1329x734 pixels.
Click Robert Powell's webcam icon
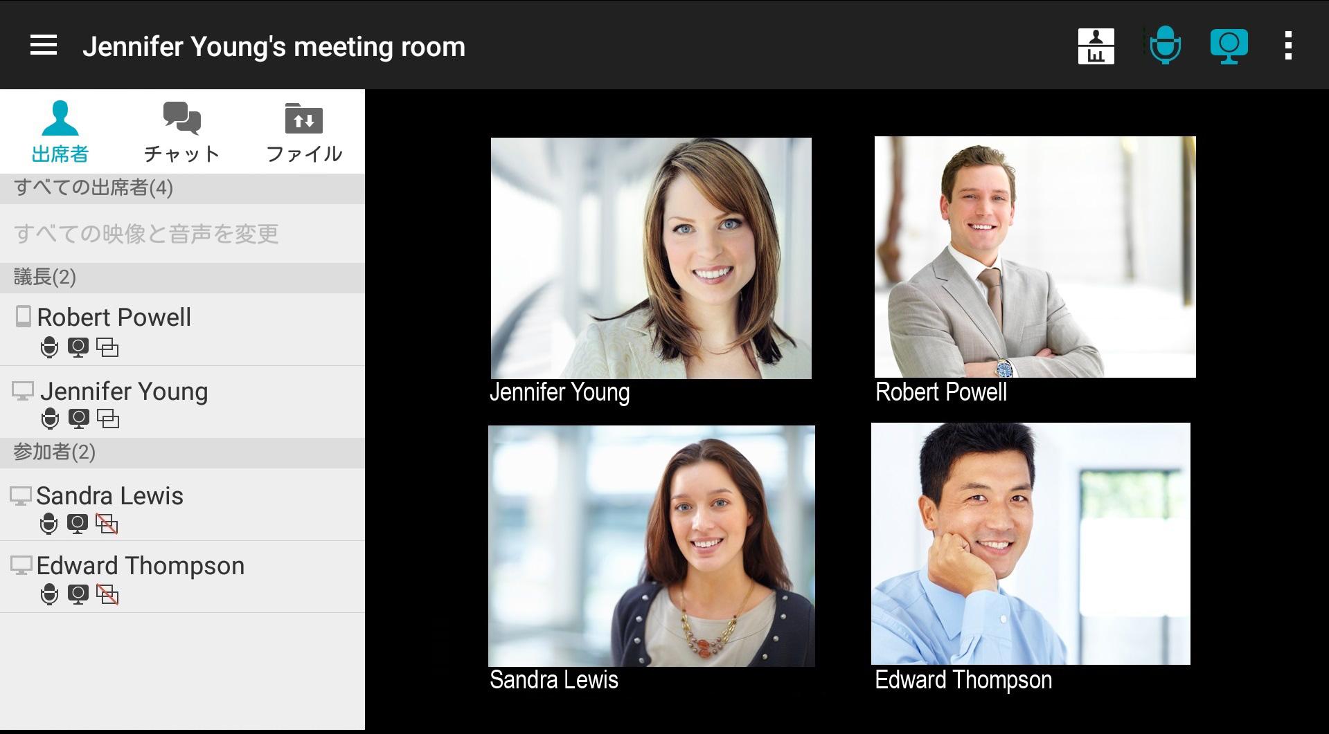(78, 347)
